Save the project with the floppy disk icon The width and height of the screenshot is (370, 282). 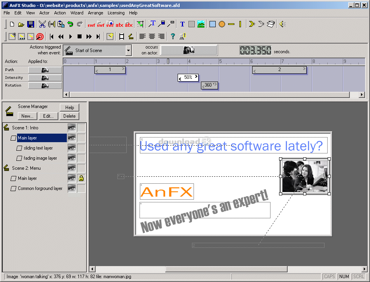tap(31, 24)
